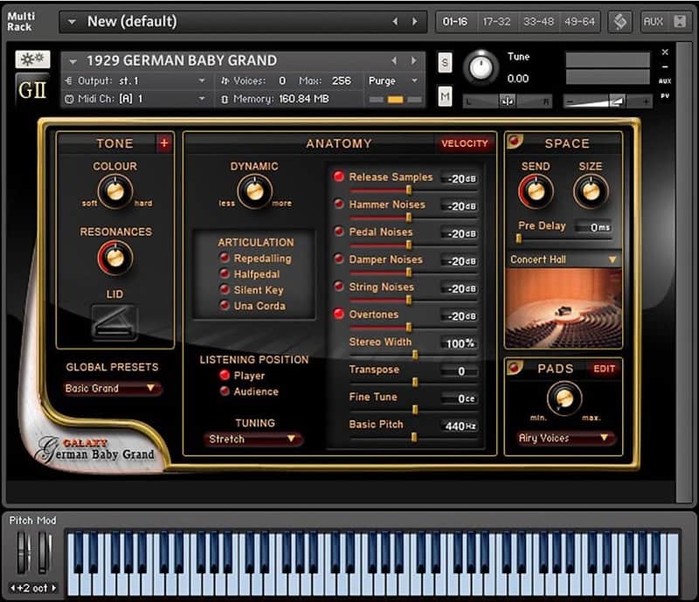Click the GII instrument logo icon
This screenshot has height=602, width=699.
[x=32, y=90]
